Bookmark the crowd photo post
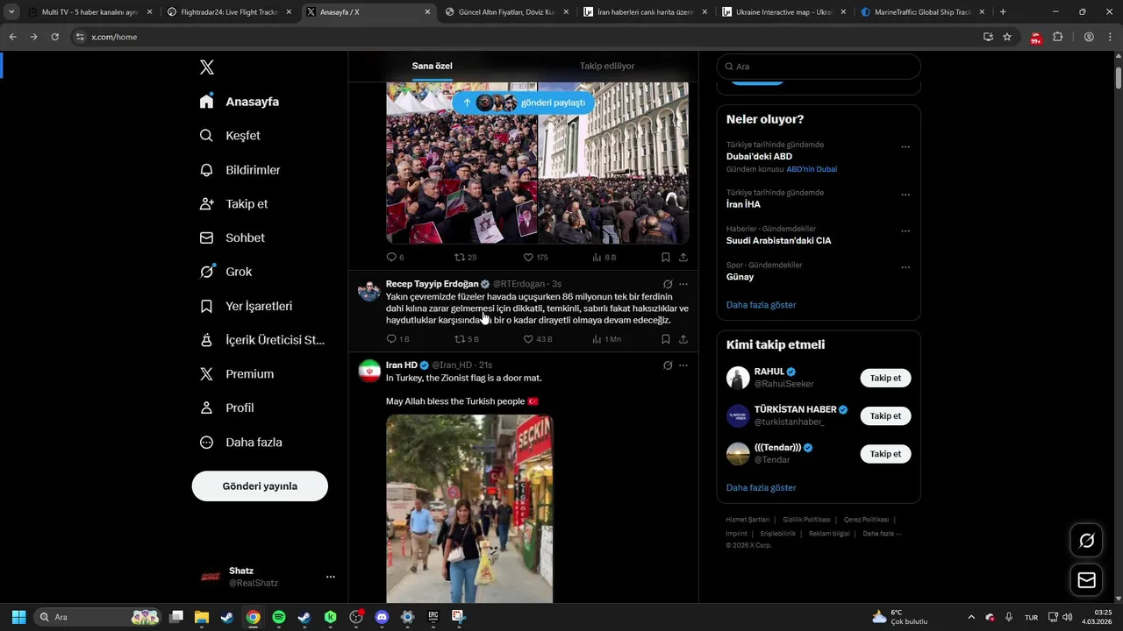Image resolution: width=1123 pixels, height=631 pixels. point(666,258)
